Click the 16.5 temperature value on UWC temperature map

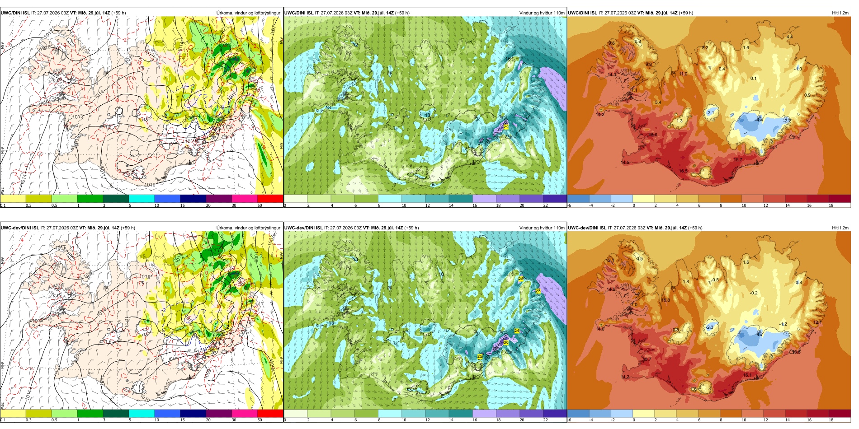click(x=683, y=171)
